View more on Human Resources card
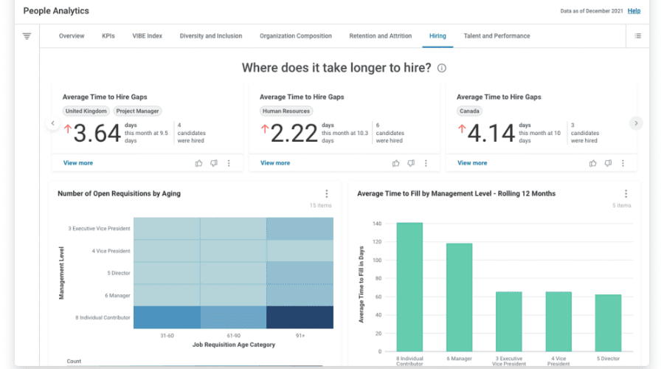Image resolution: width=664 pixels, height=369 pixels. coord(275,163)
